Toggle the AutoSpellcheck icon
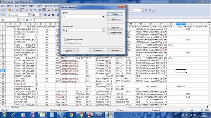Screen dimensions: 211x118 44,10
